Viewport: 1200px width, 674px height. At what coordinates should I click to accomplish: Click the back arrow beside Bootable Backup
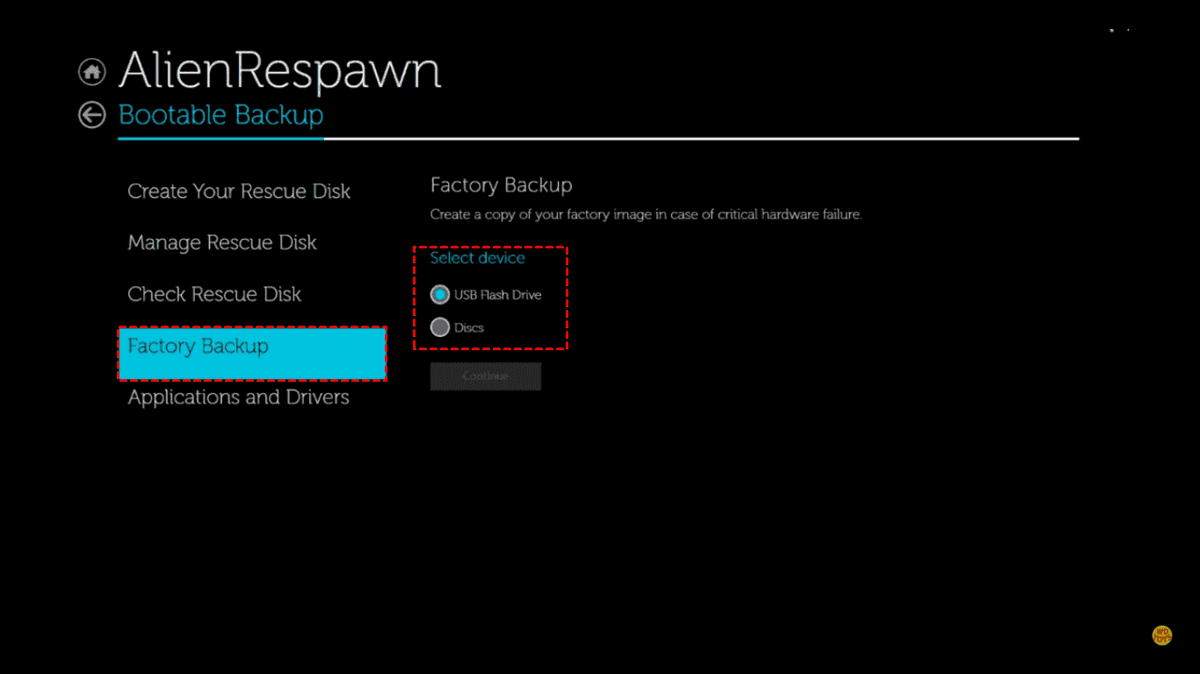point(91,115)
